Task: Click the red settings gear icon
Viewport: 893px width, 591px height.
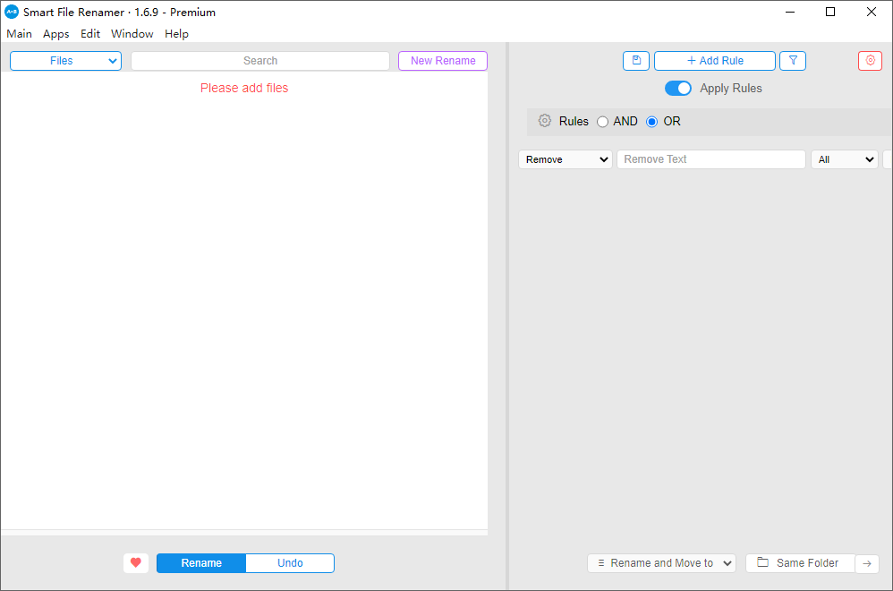Action: (x=871, y=61)
